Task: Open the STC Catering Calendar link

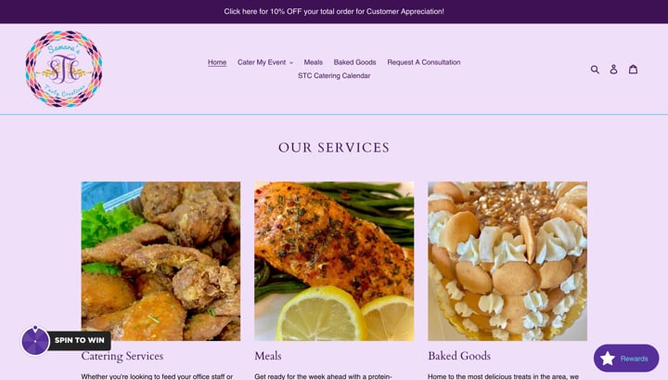Action: click(334, 75)
